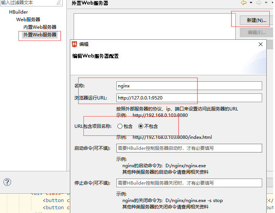
Task: Click the 其他种类服务器的关闭命令 note
Action: [165, 207]
